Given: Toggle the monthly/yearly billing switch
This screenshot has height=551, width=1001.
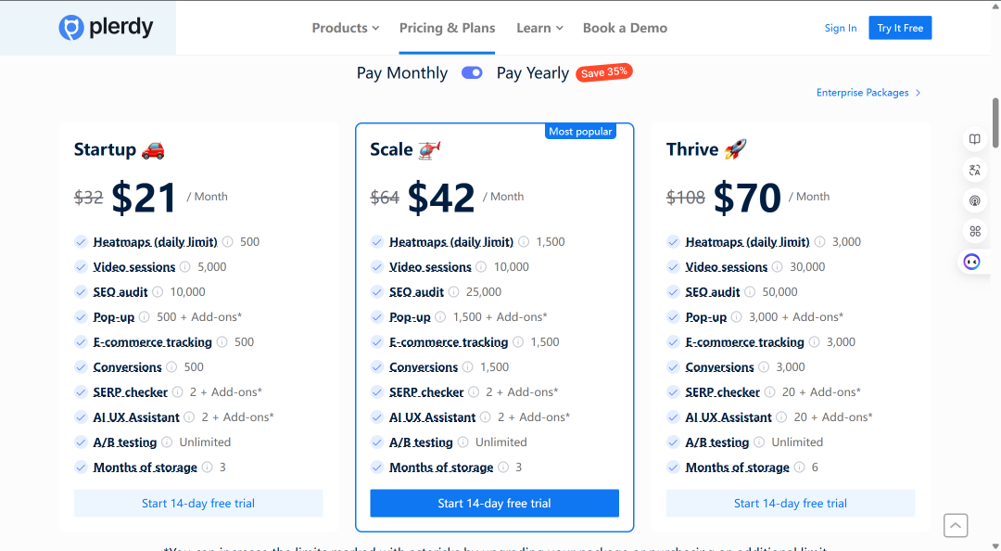Looking at the screenshot, I should 472,73.
